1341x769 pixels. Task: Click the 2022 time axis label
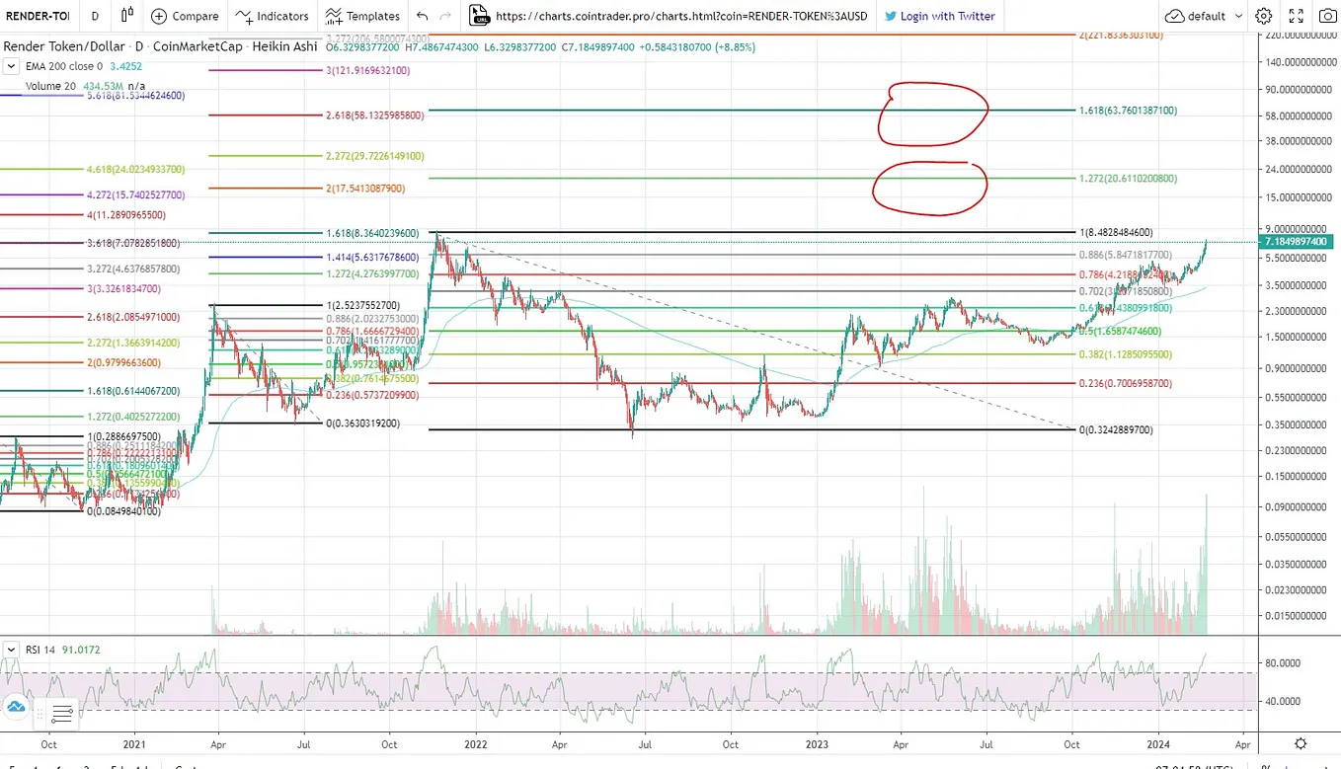(476, 744)
